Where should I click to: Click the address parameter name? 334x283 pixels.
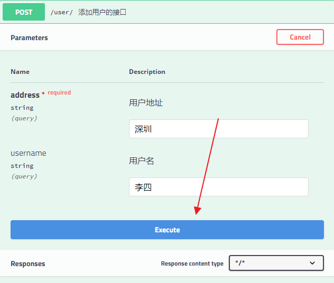tap(25, 95)
